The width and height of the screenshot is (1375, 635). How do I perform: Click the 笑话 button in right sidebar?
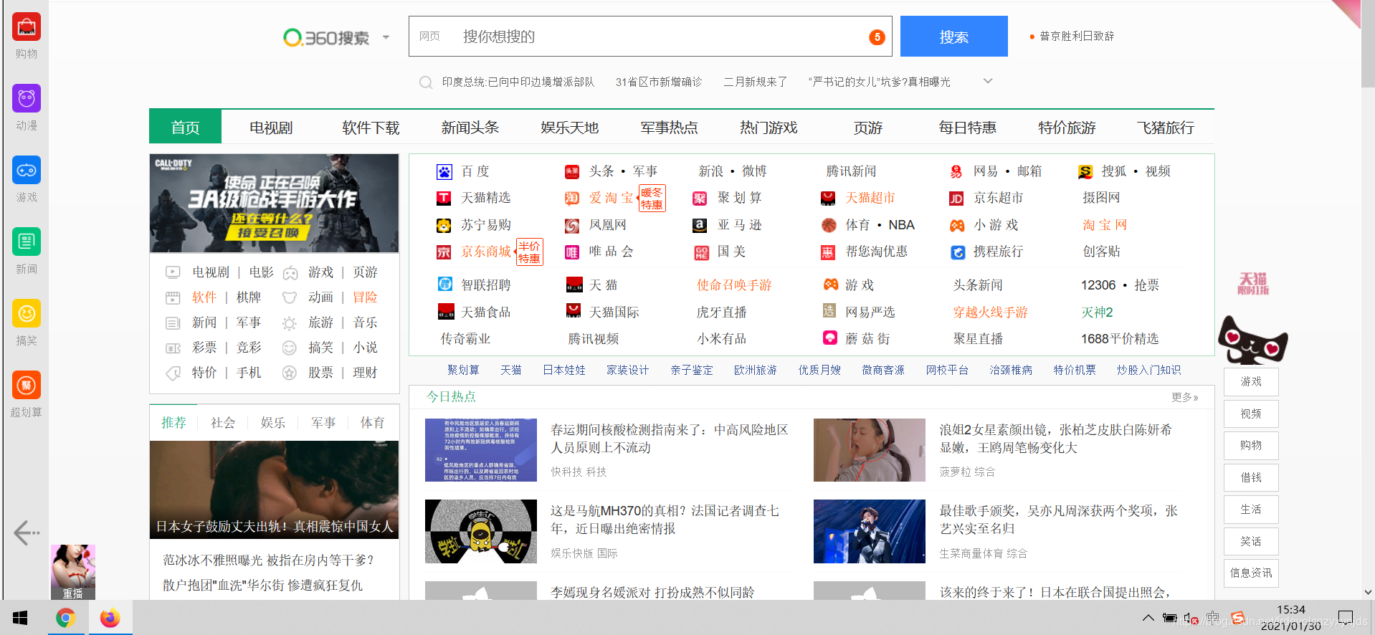pyautogui.click(x=1251, y=541)
